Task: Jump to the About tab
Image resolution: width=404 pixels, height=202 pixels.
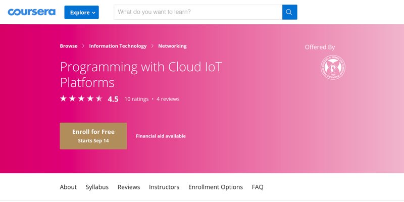Action: (x=68, y=187)
